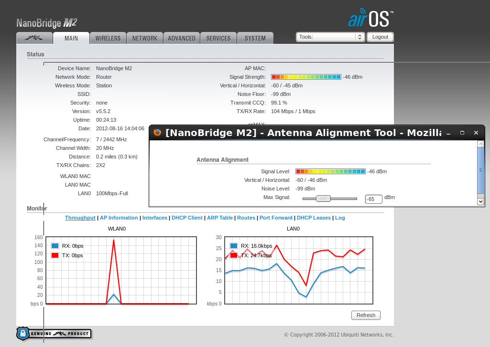Click the Signal Strength color bar

[306, 77]
